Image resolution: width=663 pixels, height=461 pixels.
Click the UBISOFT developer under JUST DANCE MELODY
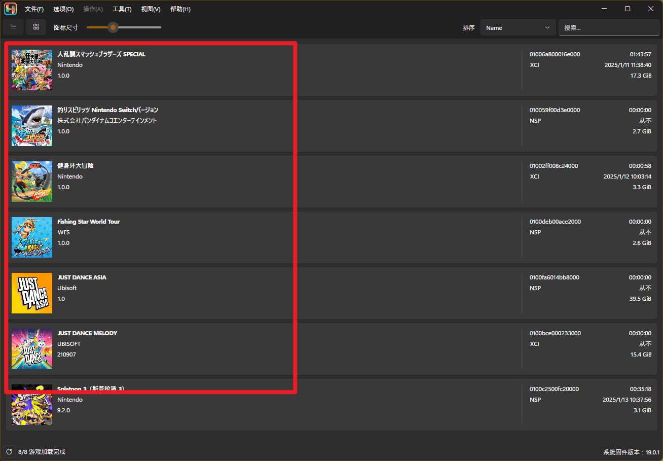click(69, 344)
